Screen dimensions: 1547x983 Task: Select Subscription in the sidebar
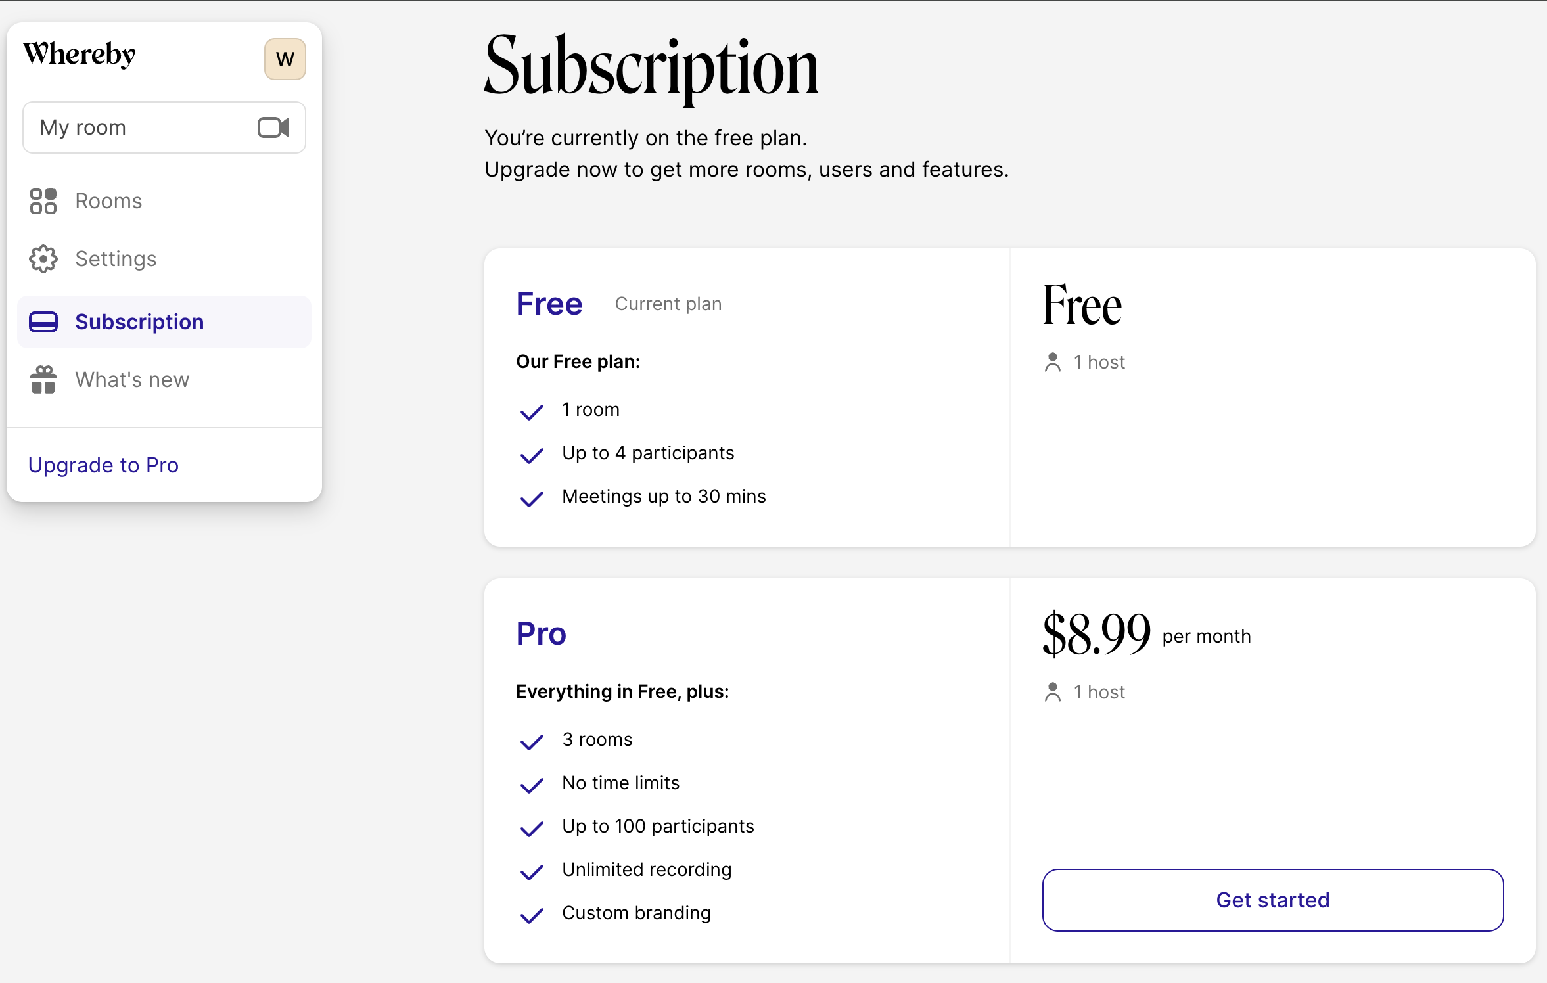tap(139, 322)
